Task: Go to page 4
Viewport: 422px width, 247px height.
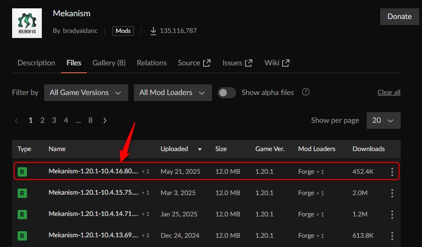Action: [x=66, y=120]
